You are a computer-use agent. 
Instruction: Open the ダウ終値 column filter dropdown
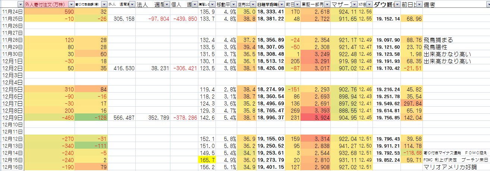[397, 4]
